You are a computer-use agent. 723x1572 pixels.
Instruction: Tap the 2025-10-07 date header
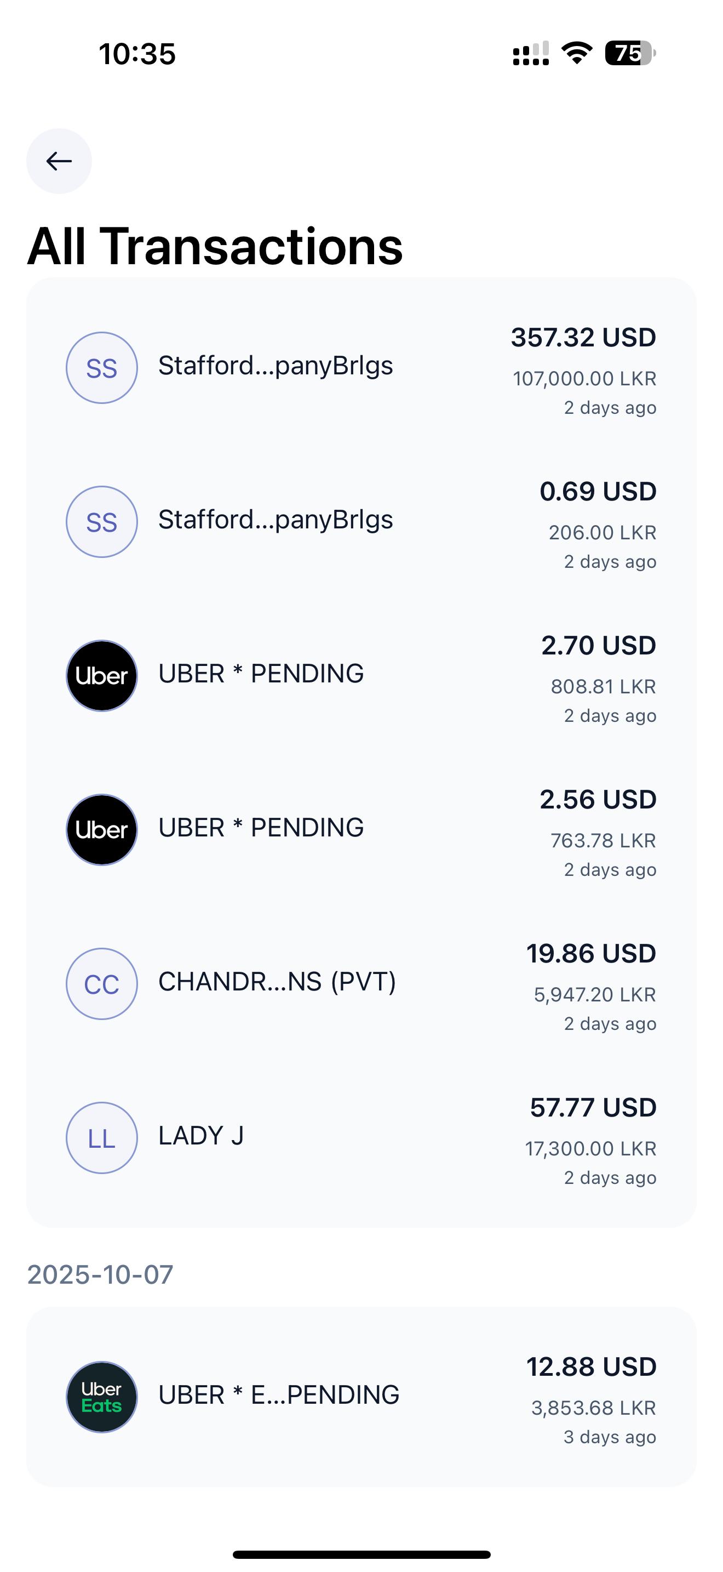(101, 1274)
